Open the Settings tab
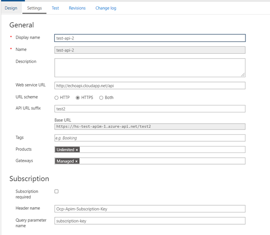Screen dimensions: 270x235 coord(34,8)
